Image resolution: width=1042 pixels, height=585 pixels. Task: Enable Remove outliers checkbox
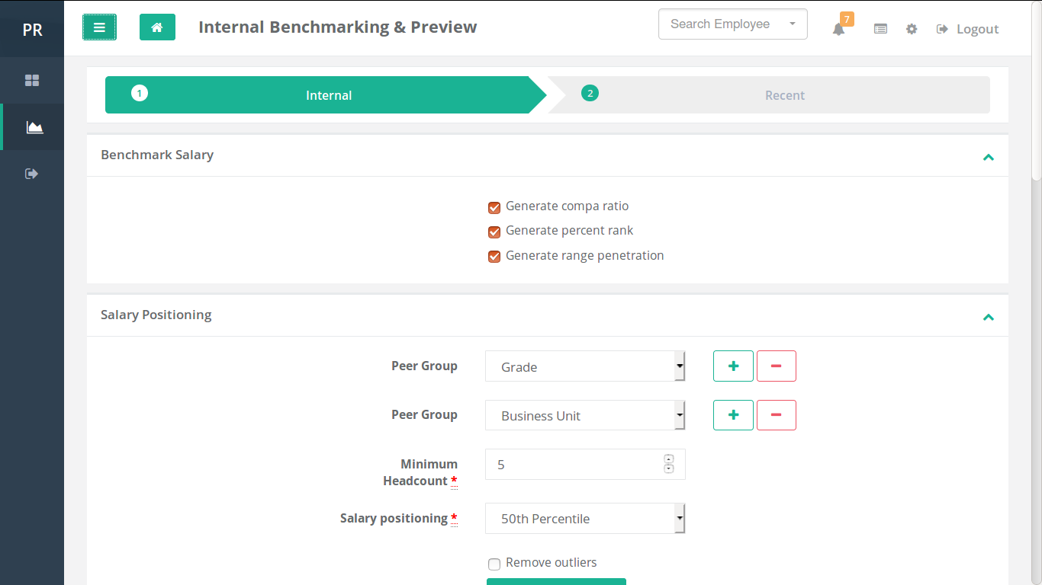pyautogui.click(x=494, y=564)
